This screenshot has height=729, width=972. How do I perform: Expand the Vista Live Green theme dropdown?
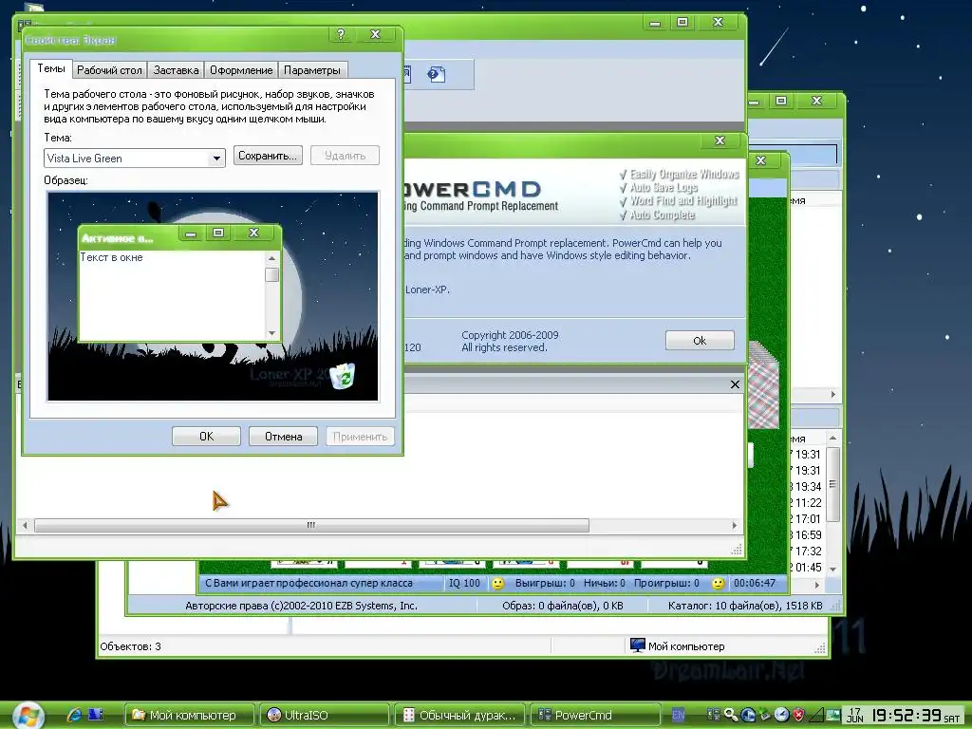click(x=216, y=159)
